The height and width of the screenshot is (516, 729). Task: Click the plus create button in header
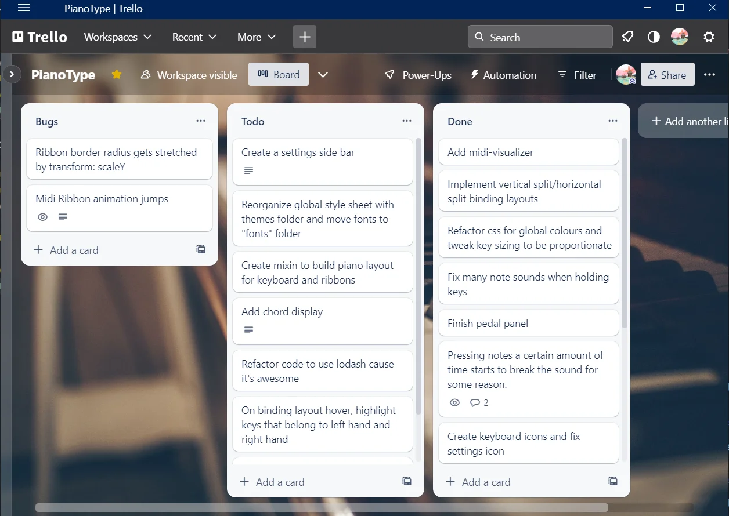305,37
